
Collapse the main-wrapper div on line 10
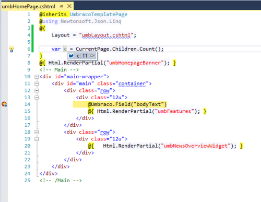pos(37,77)
